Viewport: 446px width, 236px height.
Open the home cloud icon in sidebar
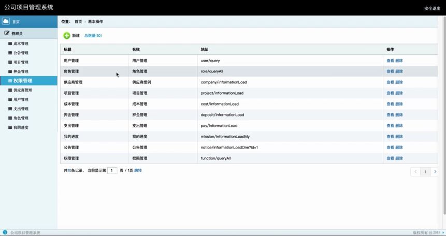pyautogui.click(x=6, y=21)
